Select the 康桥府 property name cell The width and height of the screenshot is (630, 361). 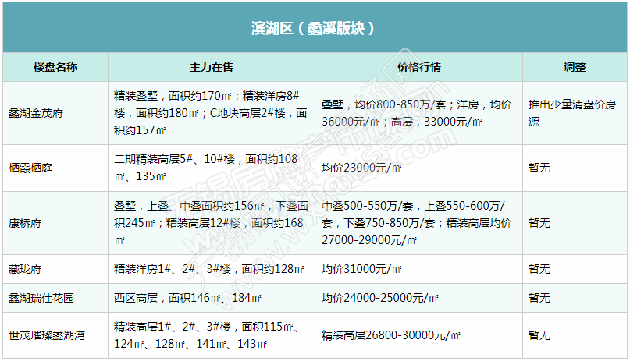click(25, 222)
